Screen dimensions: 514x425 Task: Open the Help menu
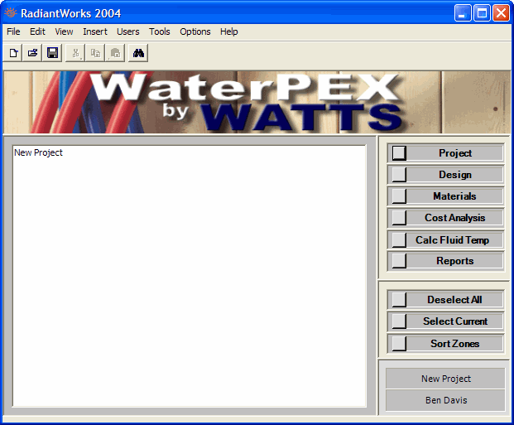(x=228, y=31)
